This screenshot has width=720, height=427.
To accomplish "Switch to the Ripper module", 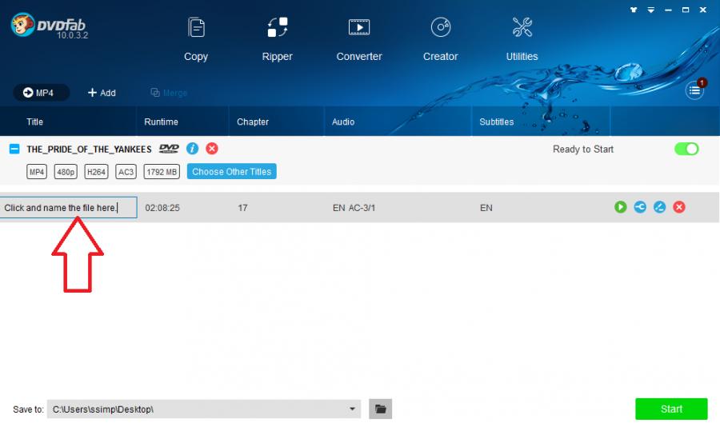I will click(x=278, y=39).
